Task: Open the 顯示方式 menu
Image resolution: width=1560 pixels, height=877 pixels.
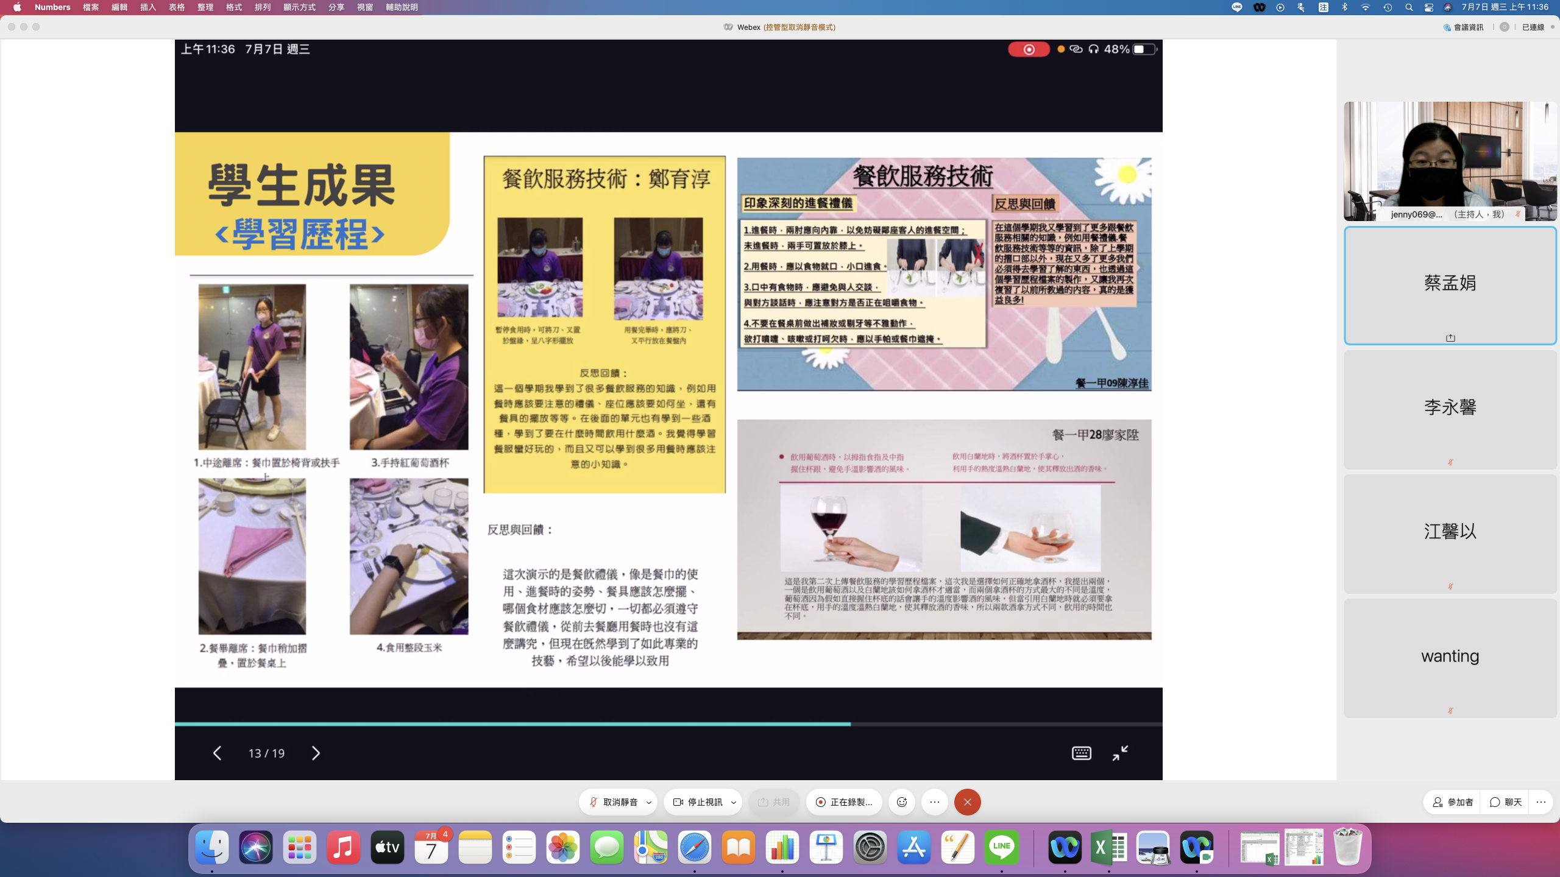Action: 299,7
